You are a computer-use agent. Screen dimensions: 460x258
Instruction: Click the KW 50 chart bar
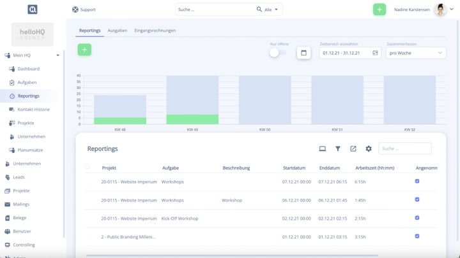(x=265, y=100)
